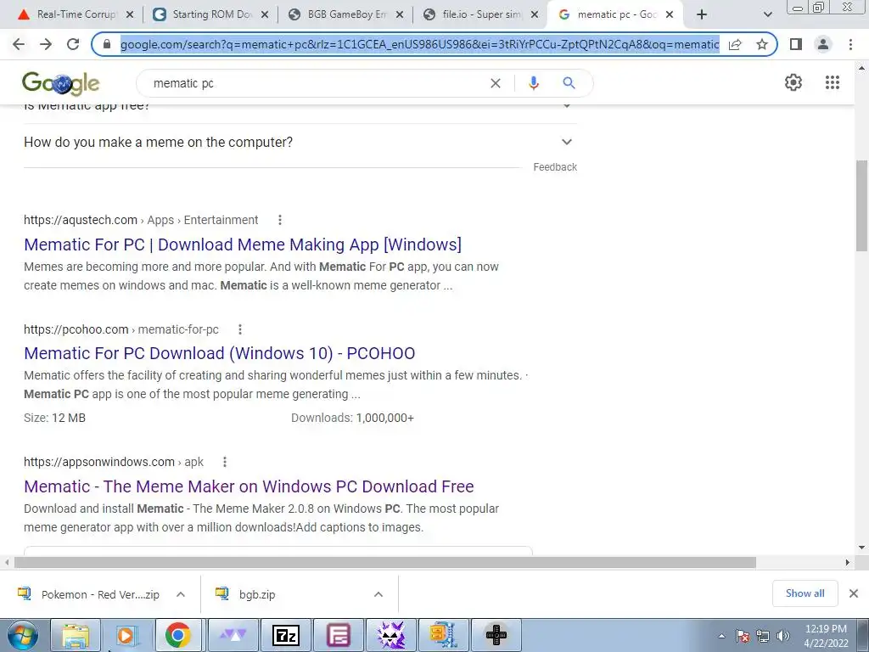
Task: Open Mematic The Meme Maker on Windows result
Action: point(249,486)
